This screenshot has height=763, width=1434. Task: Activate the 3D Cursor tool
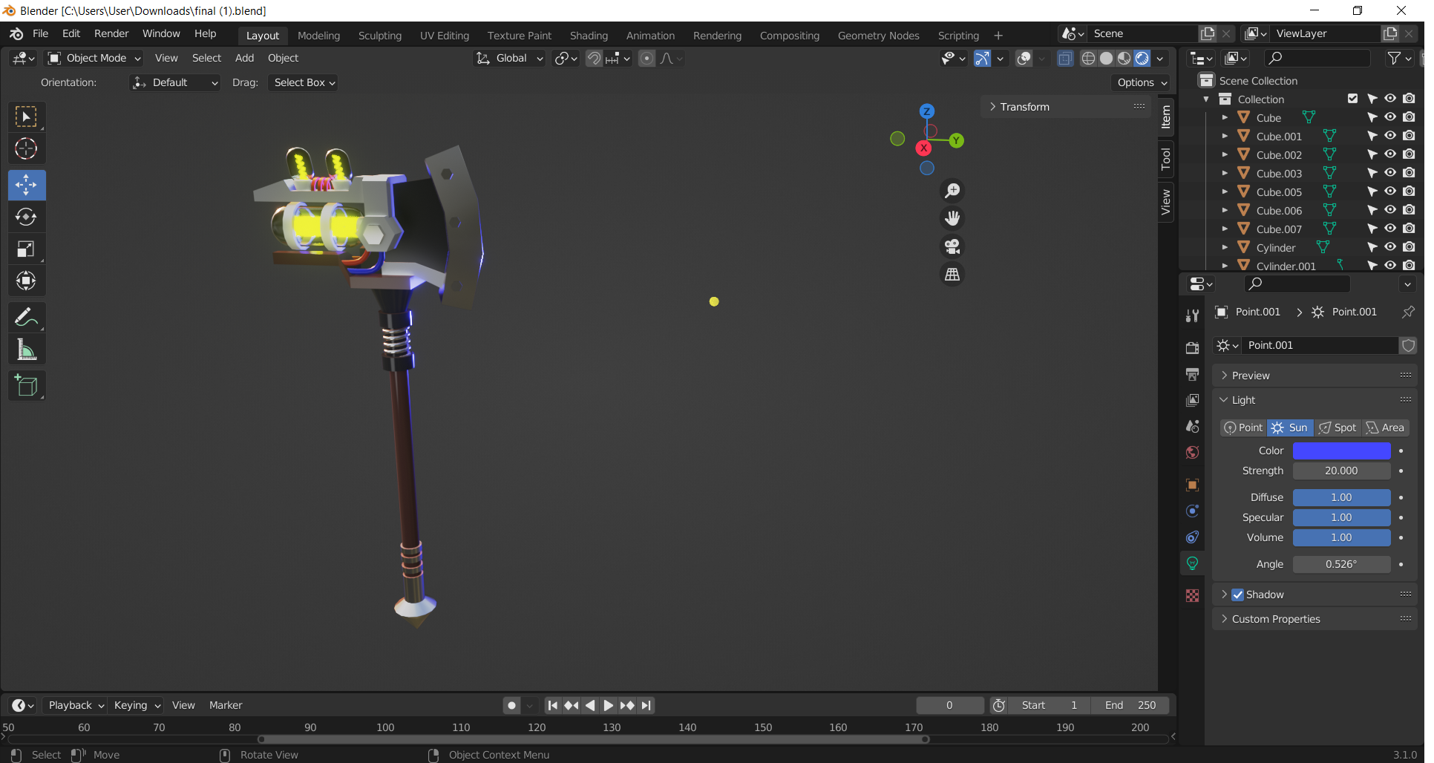pyautogui.click(x=27, y=149)
